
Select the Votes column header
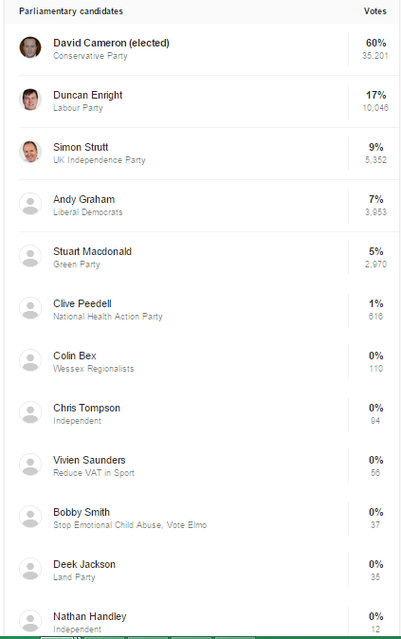374,11
